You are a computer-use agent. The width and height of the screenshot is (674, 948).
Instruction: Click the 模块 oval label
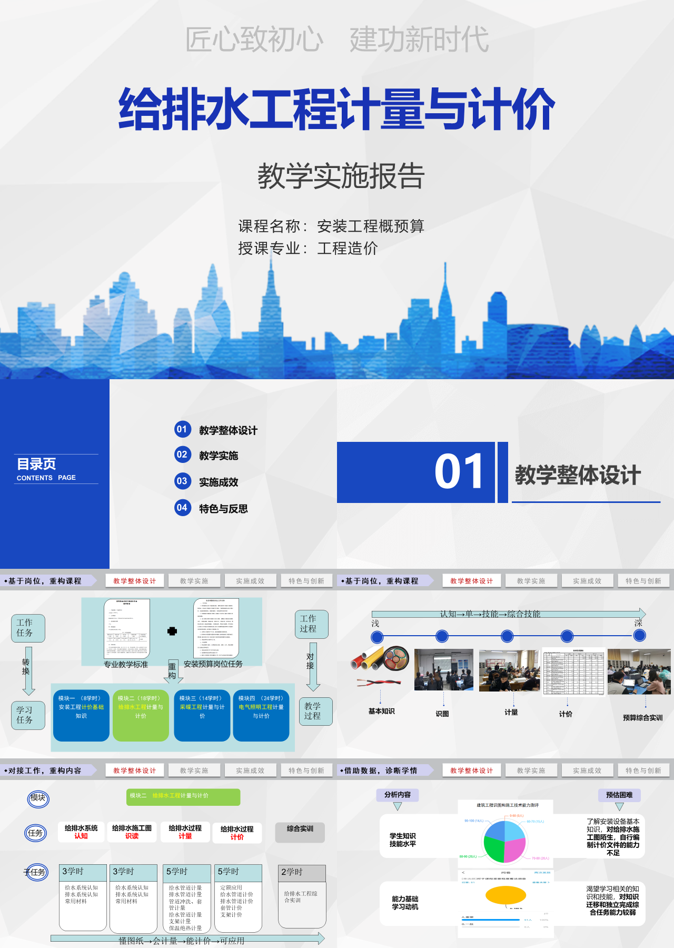(38, 798)
